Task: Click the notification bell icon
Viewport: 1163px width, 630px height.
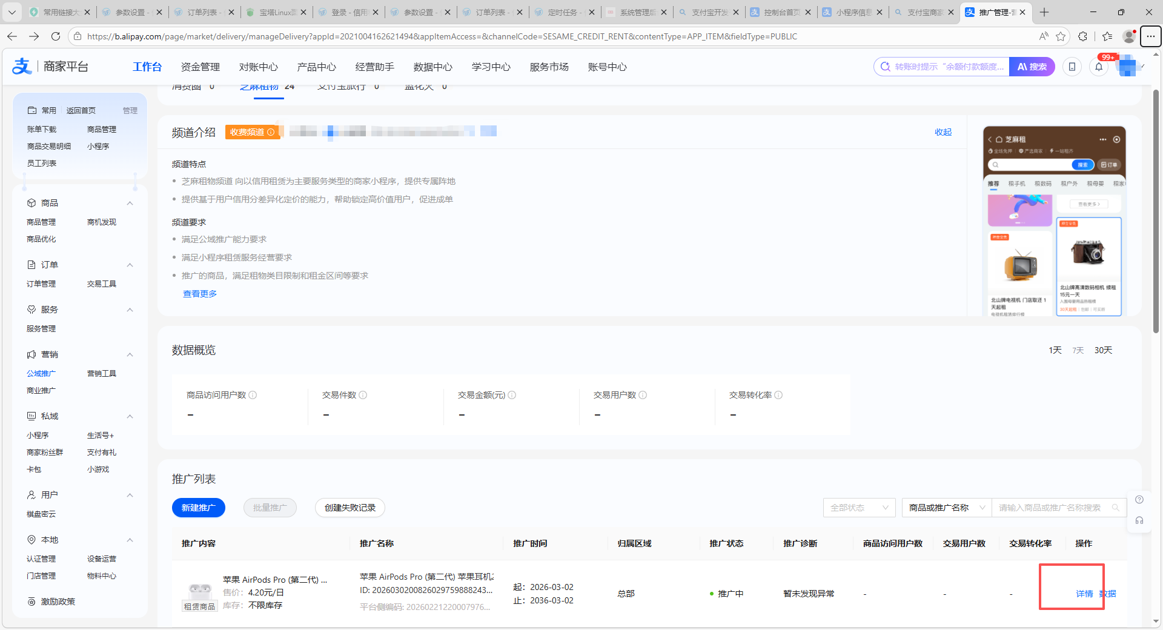Action: point(1099,67)
